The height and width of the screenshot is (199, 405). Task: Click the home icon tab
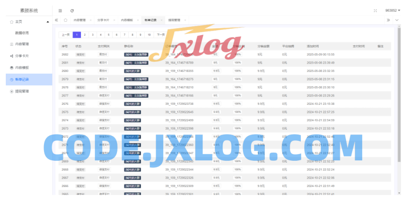click(65, 20)
